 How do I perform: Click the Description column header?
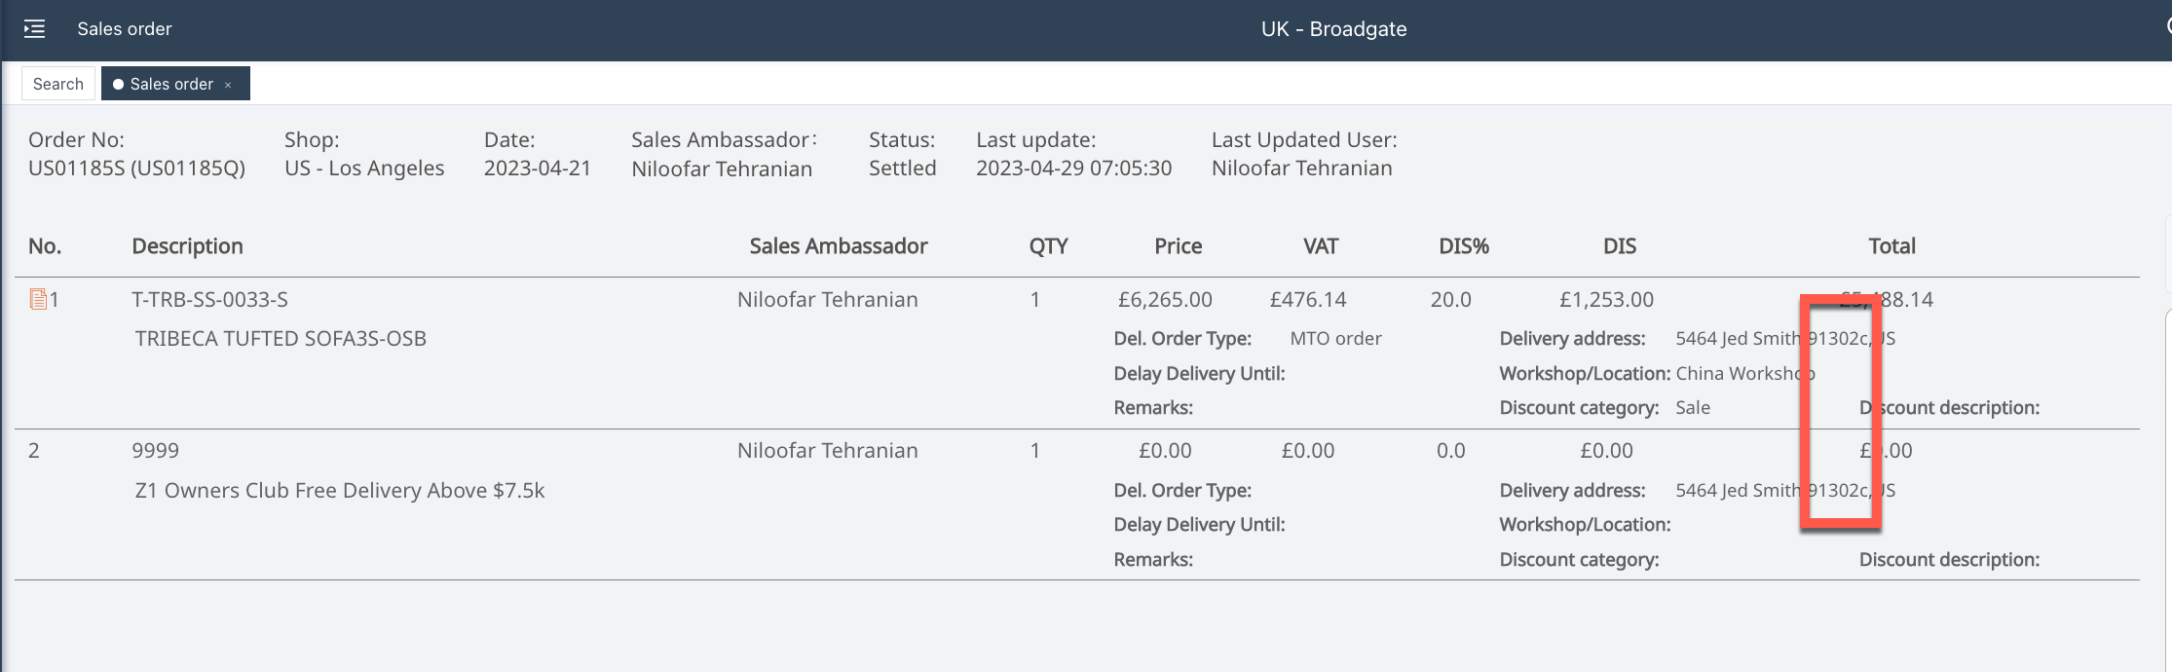(x=187, y=246)
